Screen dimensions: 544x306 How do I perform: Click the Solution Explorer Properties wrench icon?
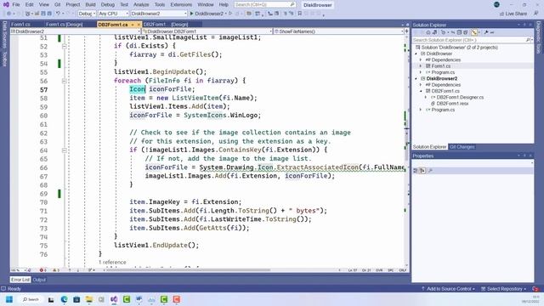486,32
